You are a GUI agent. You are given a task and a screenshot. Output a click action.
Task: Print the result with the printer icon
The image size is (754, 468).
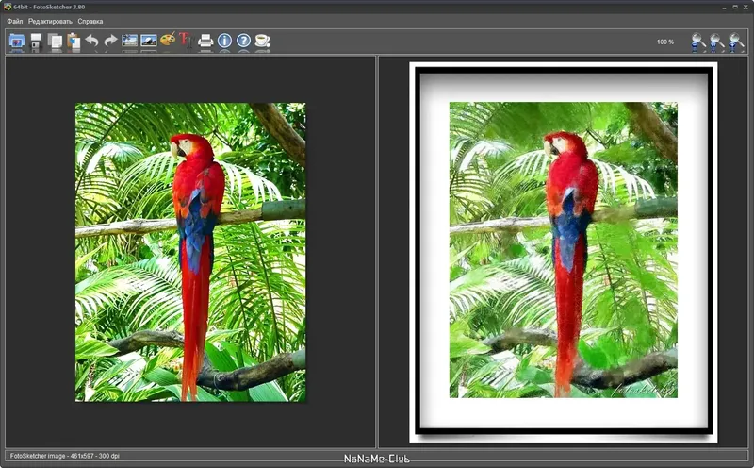click(x=205, y=41)
